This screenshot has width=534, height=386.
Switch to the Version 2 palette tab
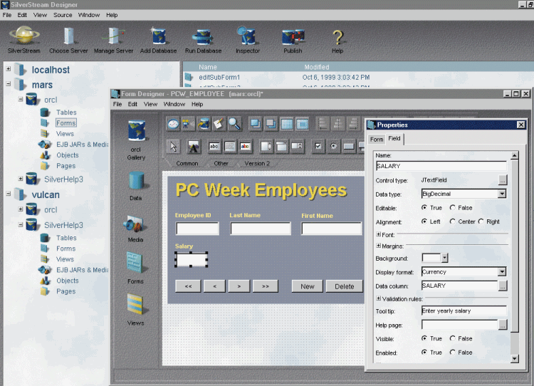[x=257, y=164]
